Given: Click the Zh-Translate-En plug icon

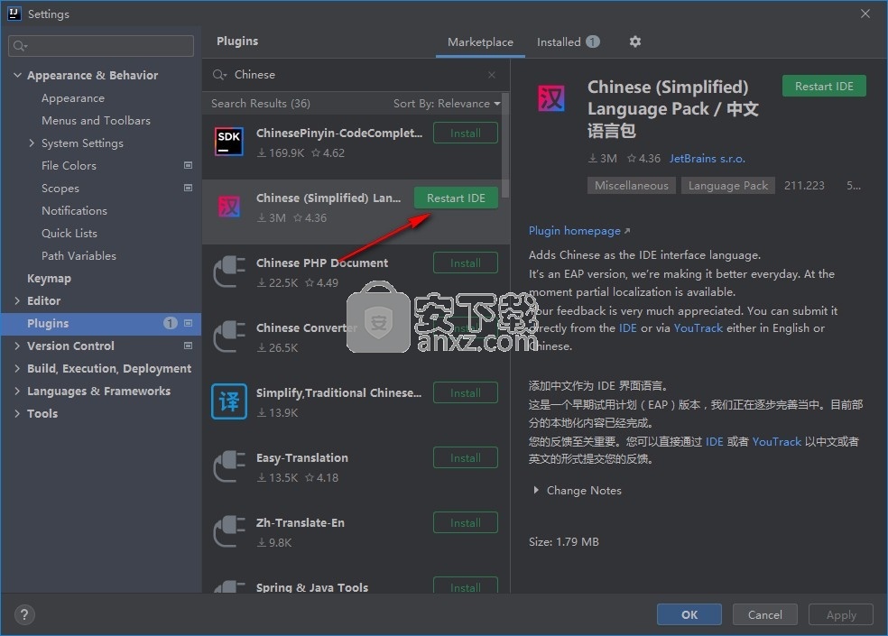Looking at the screenshot, I should (x=229, y=531).
